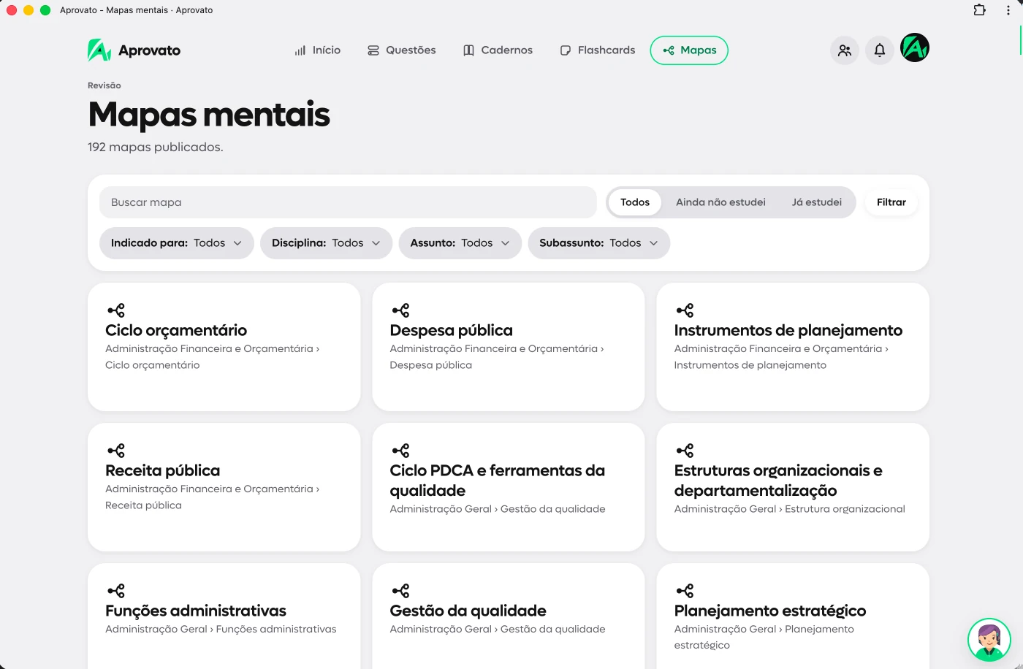Open the Funções administrativas card title
The width and height of the screenshot is (1023, 669).
tap(196, 611)
